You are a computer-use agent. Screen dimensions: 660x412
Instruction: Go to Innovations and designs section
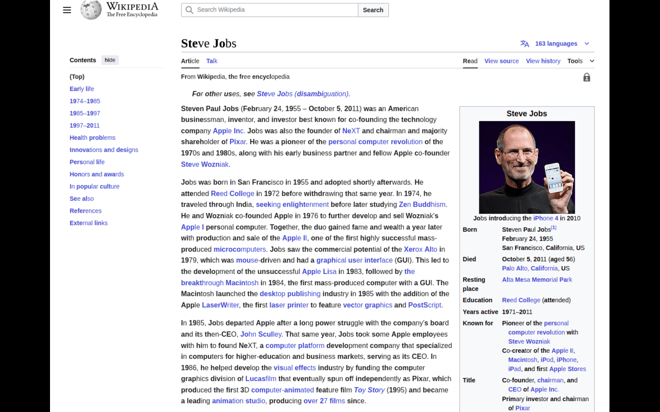click(104, 150)
